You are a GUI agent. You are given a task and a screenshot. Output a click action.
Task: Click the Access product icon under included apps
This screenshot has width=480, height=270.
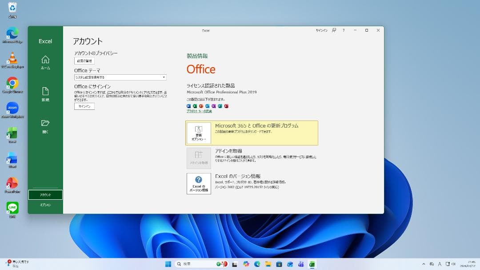click(226, 106)
